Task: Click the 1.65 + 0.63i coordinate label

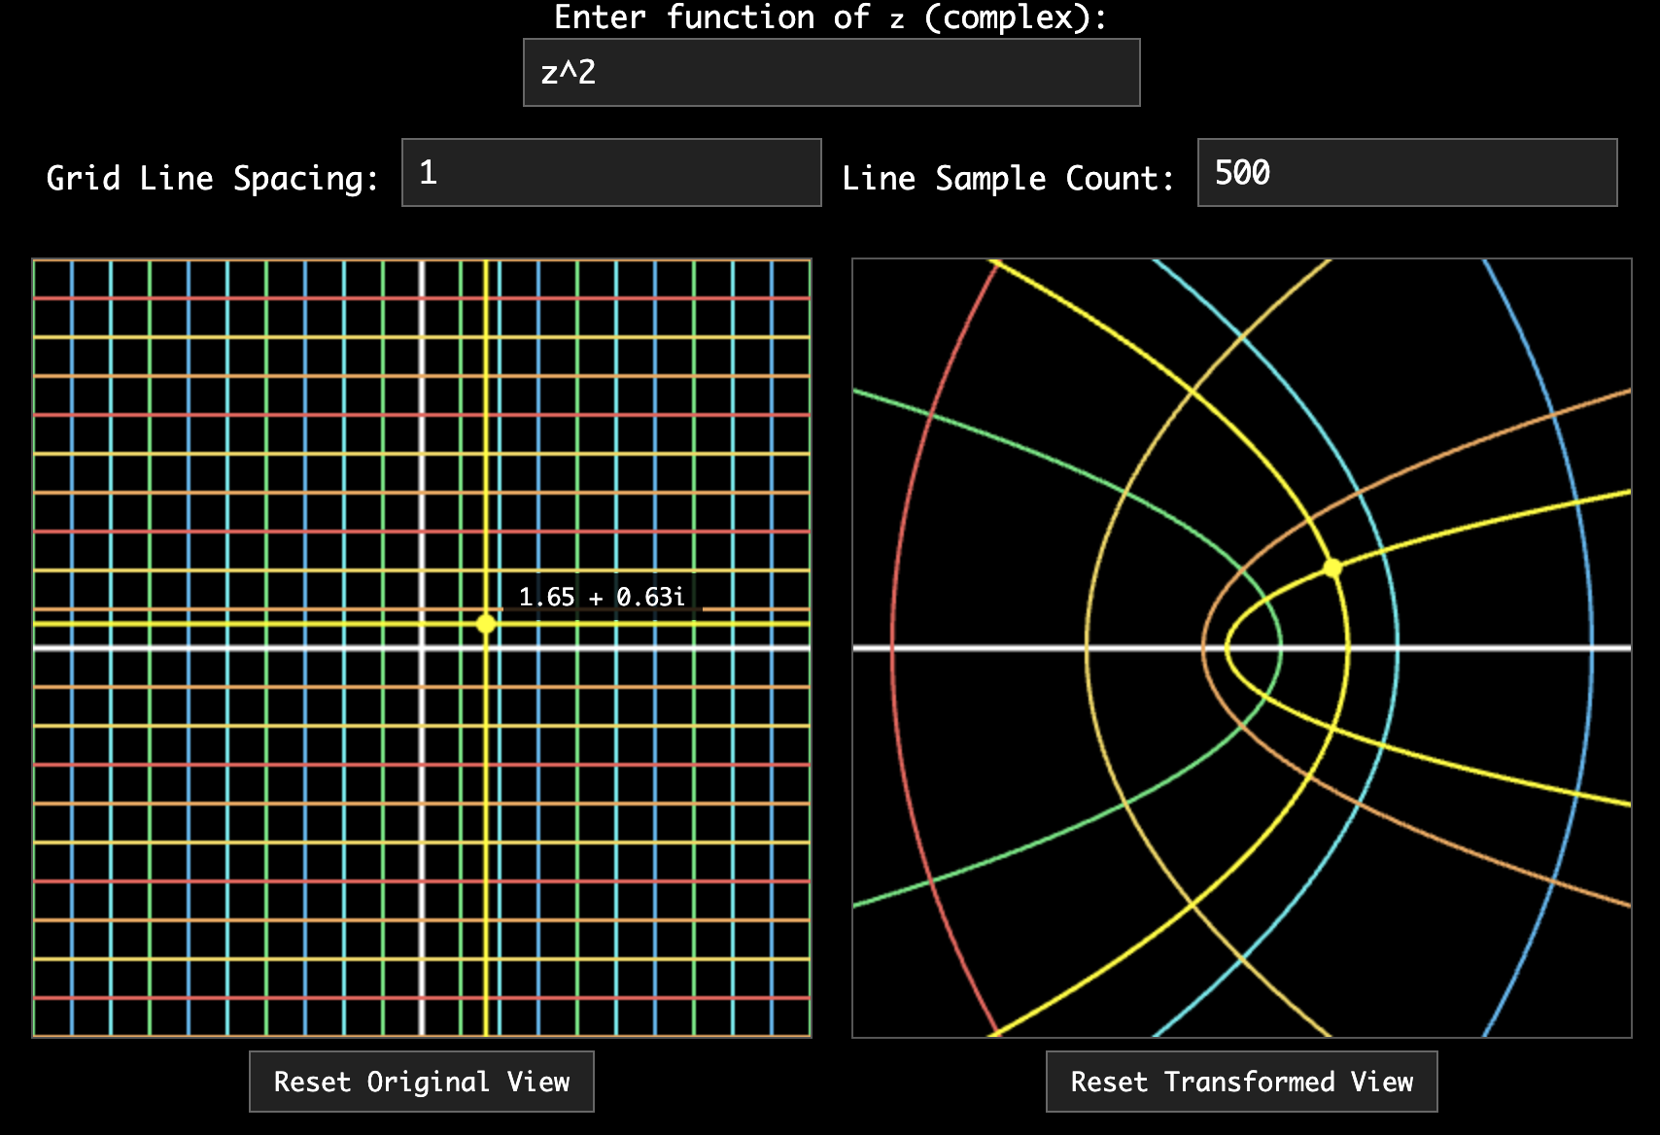Action: 602,597
